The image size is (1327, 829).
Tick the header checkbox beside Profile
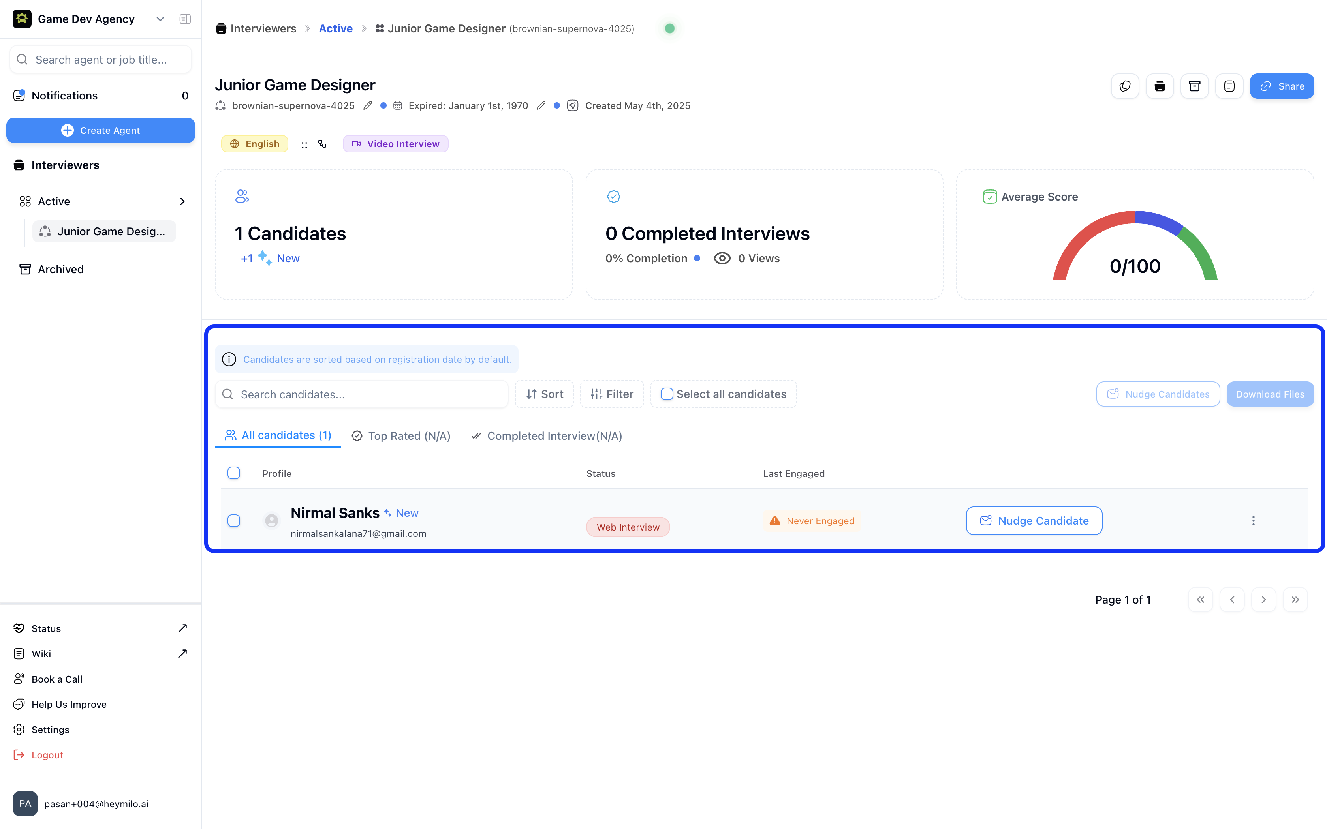[233, 473]
